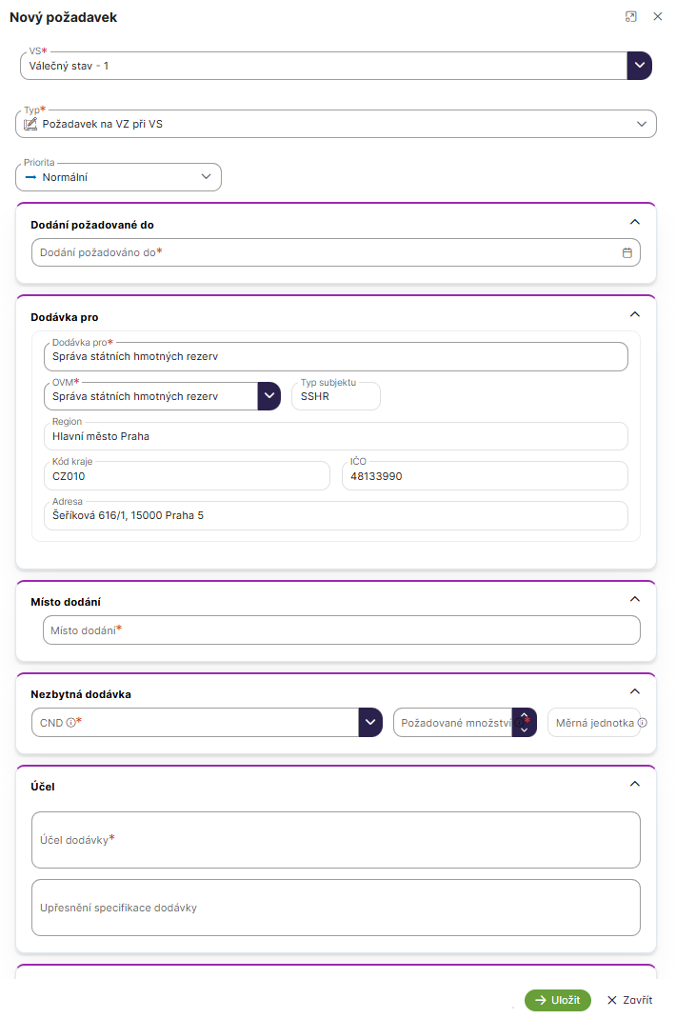The image size is (676, 1019).
Task: Open the VS dropdown arrow
Action: tap(639, 66)
